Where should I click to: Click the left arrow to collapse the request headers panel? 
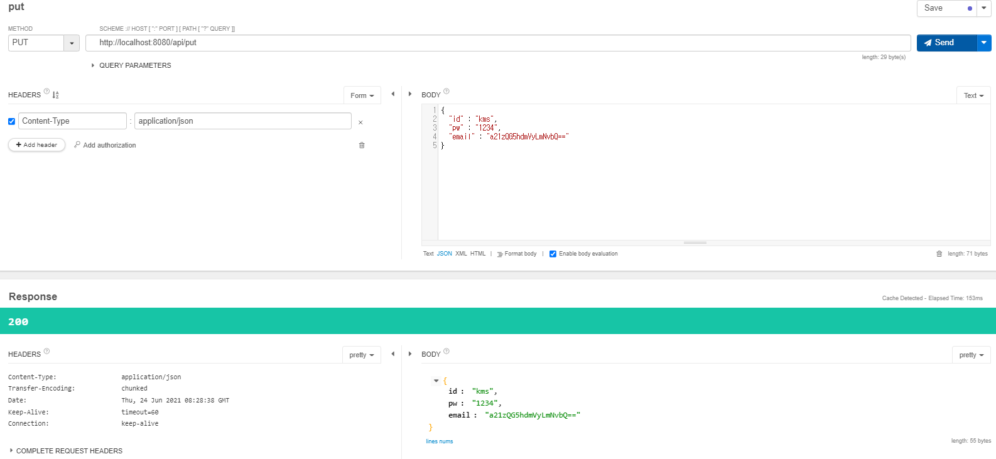(x=393, y=94)
